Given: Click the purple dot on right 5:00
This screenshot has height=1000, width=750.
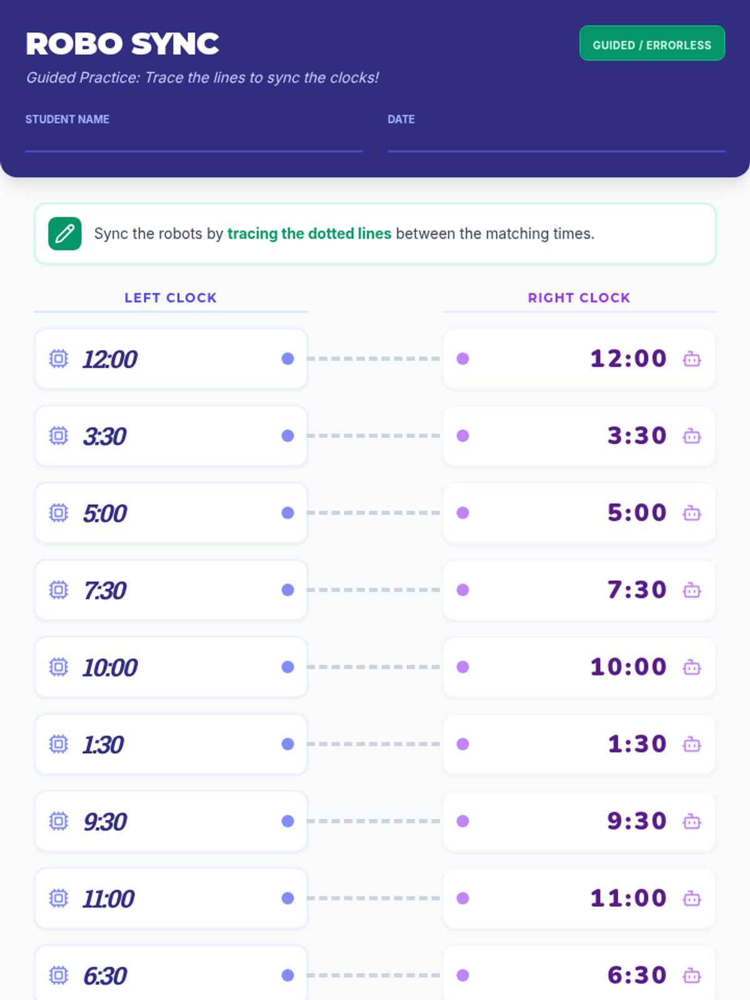Looking at the screenshot, I should (463, 513).
